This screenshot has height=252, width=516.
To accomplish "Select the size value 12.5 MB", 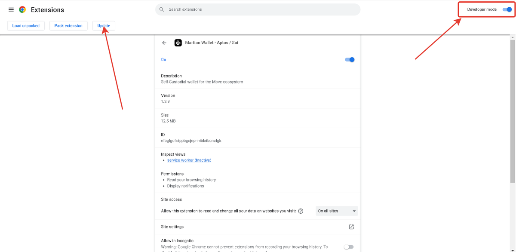I will coord(169,121).
